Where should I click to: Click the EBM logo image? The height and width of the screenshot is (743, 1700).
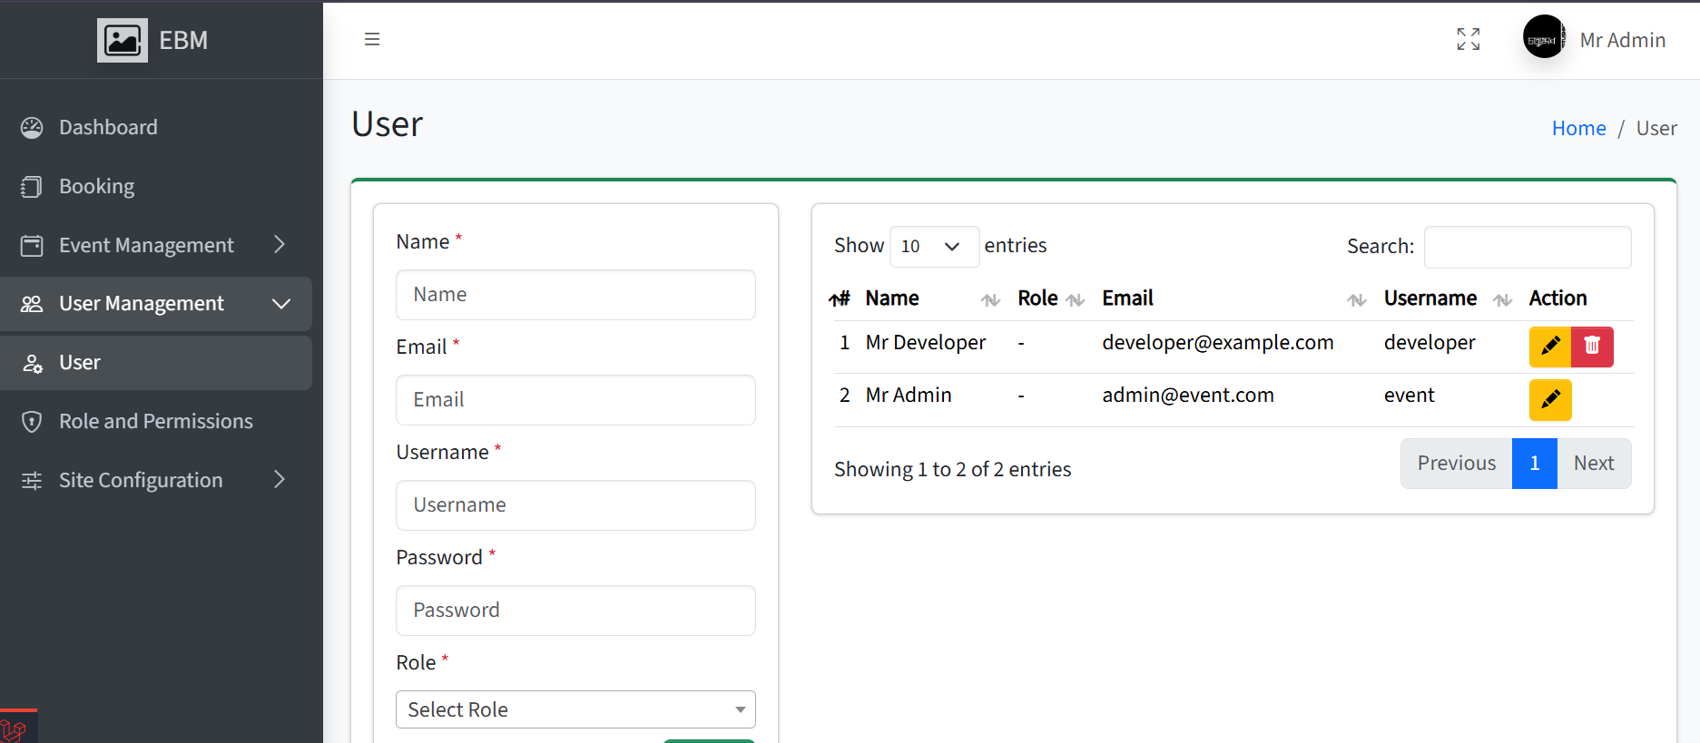coord(123,41)
